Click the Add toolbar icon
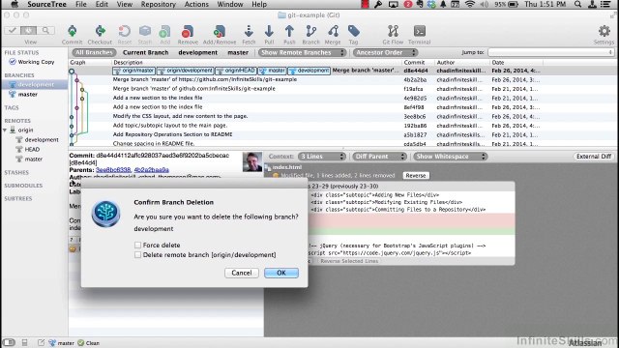Viewport: 619px width, 348px height. [165, 32]
